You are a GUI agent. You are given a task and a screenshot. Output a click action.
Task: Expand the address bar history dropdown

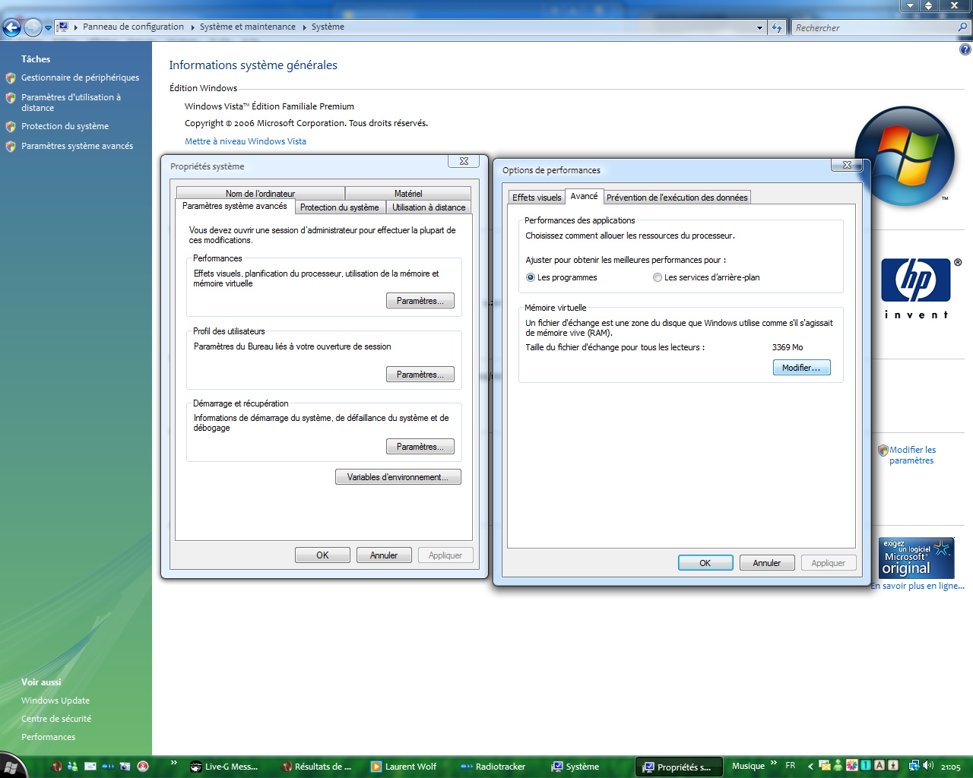[x=759, y=27]
